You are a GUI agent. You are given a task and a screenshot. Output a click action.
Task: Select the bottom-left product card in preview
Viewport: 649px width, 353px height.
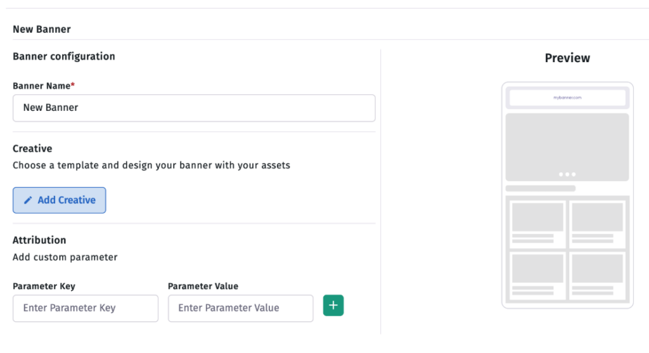[537, 276]
